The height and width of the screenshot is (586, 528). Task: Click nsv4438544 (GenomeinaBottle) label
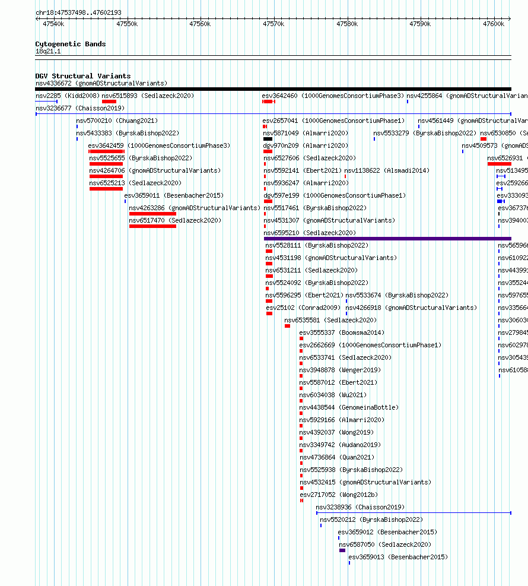[x=349, y=407]
